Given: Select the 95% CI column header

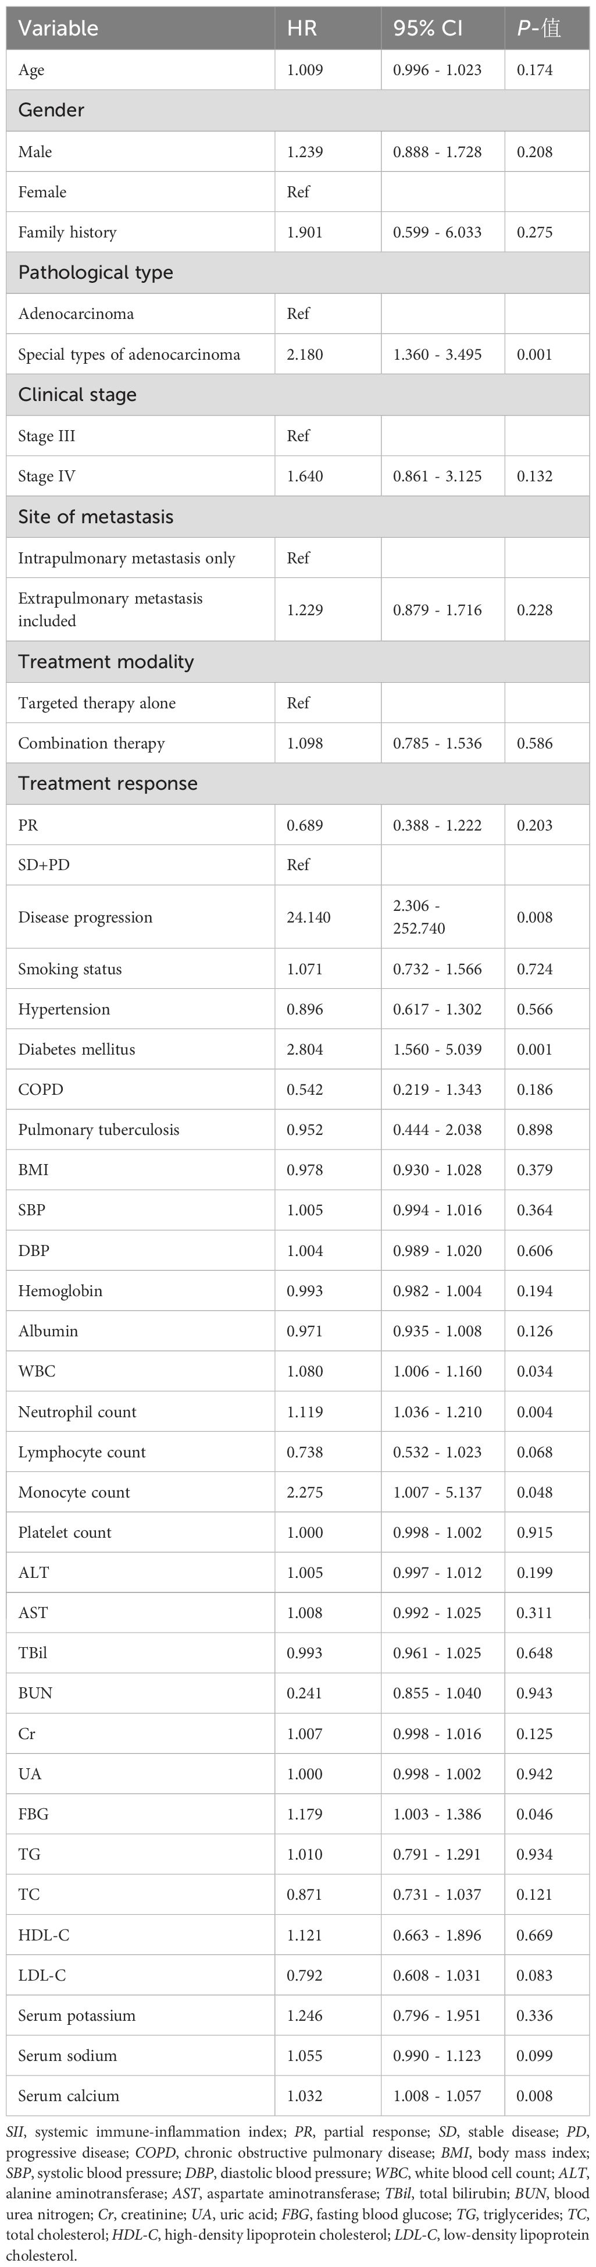Looking at the screenshot, I should click(427, 28).
